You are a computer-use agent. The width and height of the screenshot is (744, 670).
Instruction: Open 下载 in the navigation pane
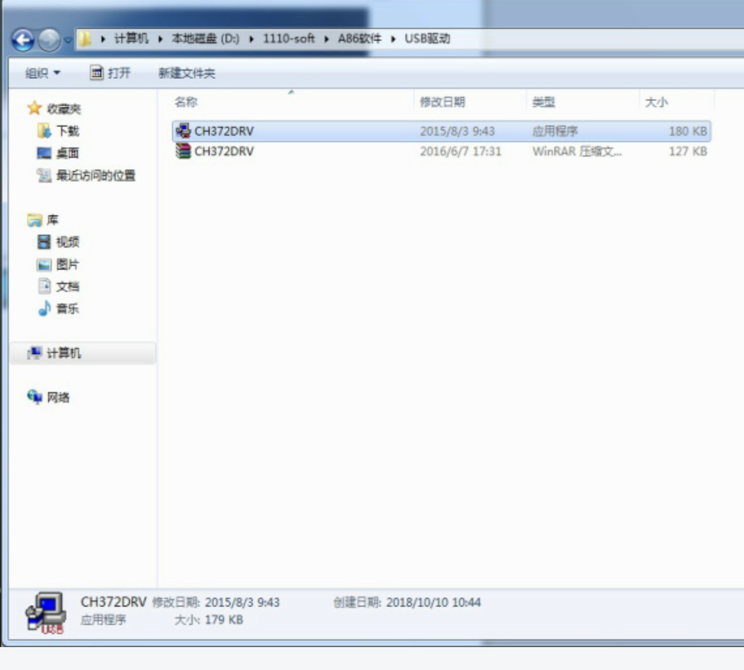pyautogui.click(x=67, y=131)
